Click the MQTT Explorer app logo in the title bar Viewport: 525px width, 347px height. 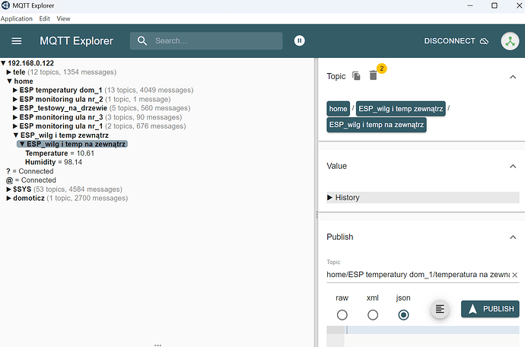point(5,5)
